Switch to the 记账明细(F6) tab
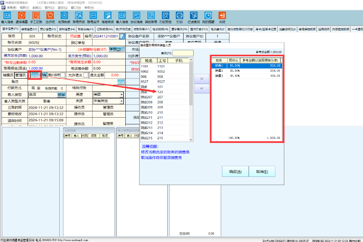The width and height of the screenshot is (363, 242). pos(104,29)
